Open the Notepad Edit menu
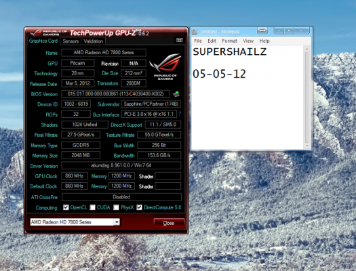 [212, 41]
